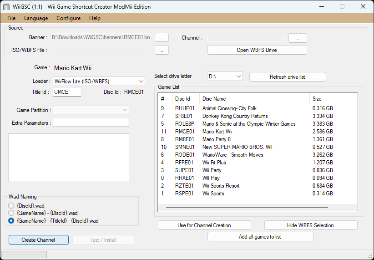Browse for an ISO/WBFS file

pos(162,50)
